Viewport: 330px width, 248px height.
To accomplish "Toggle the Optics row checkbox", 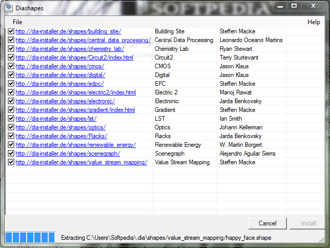I will point(11,127).
